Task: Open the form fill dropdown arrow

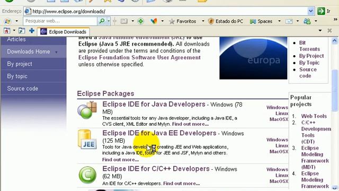Action: pyautogui.click(x=133, y=21)
